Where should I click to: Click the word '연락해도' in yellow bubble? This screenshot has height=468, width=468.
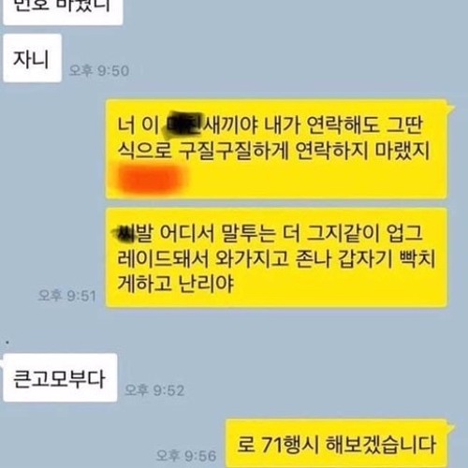point(343,125)
